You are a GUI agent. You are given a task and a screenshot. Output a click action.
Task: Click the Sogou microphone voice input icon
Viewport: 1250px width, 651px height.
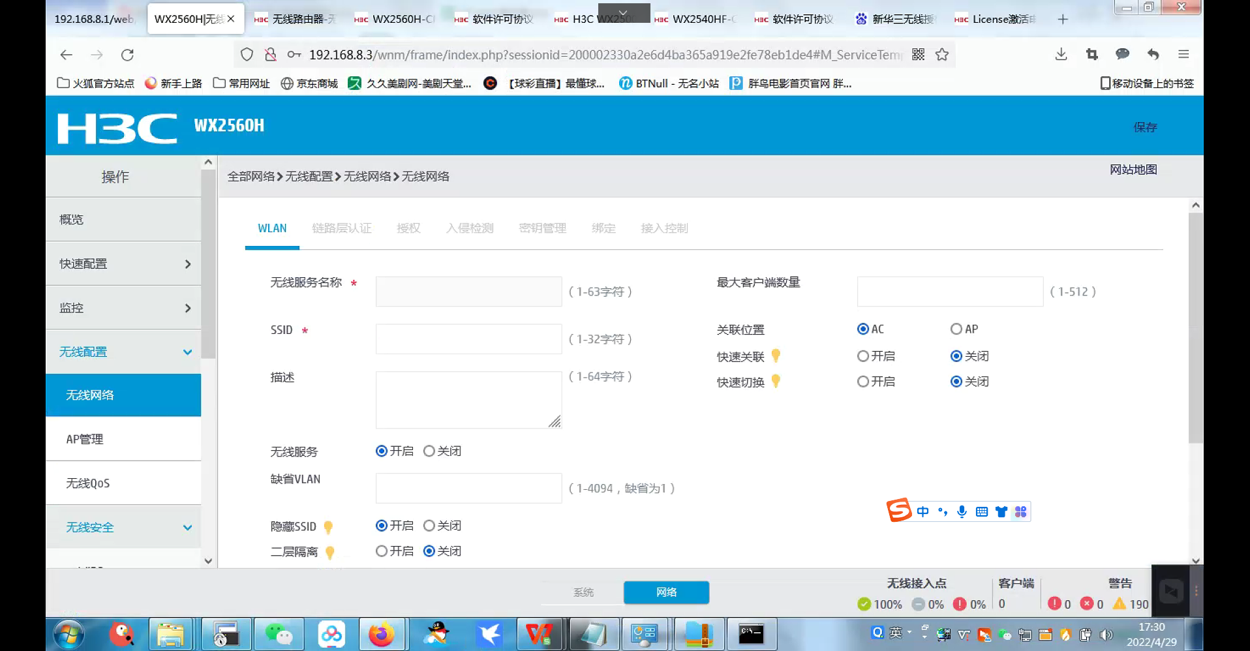pos(962,511)
